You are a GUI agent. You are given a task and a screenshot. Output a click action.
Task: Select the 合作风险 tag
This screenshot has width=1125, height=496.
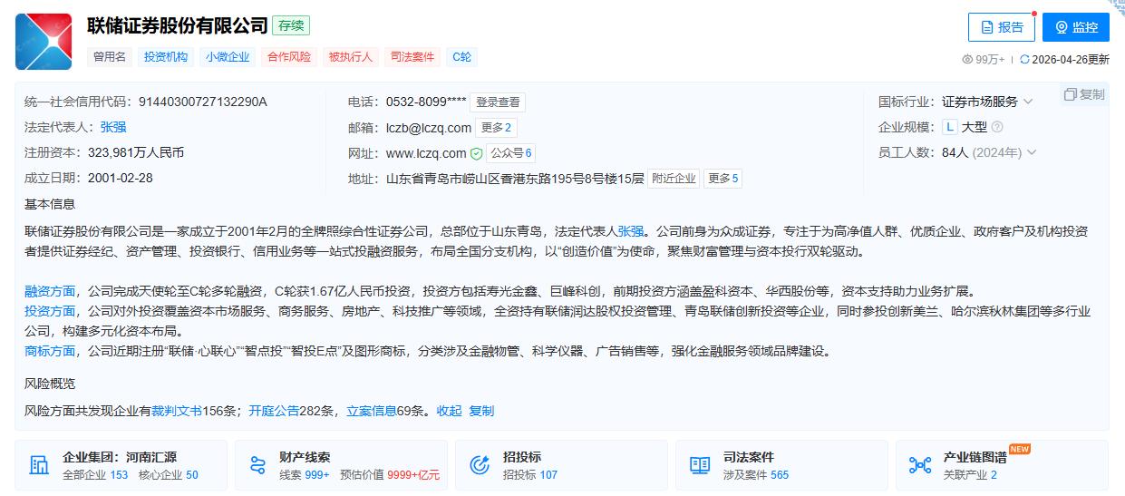coord(289,56)
